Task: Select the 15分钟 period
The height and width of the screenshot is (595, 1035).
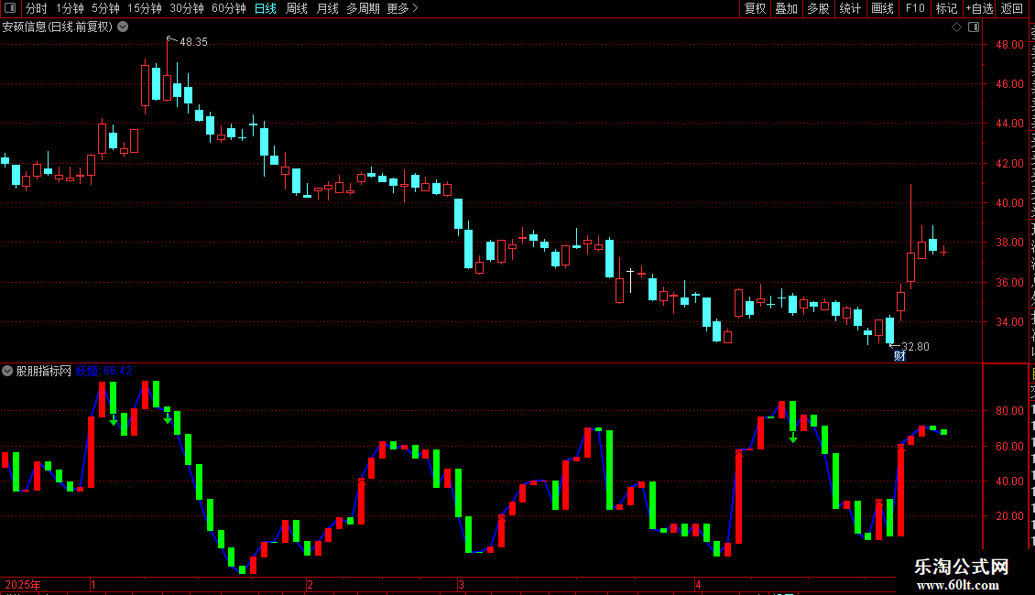Action: tap(145, 8)
